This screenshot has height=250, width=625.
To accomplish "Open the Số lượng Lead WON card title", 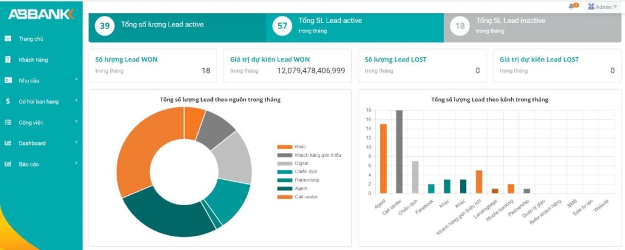I will (x=126, y=60).
